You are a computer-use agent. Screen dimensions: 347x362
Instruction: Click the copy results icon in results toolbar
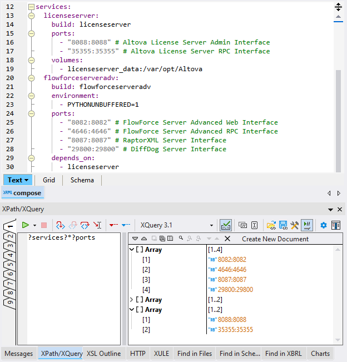(162, 239)
